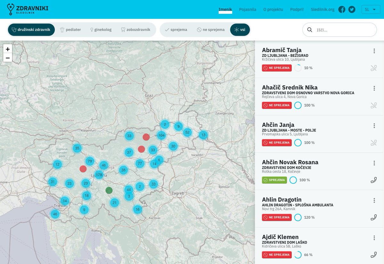Click the Twitter icon in the header

click(x=352, y=10)
